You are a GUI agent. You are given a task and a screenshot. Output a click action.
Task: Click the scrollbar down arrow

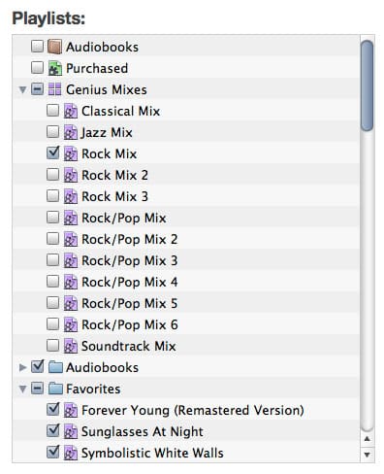367,455
